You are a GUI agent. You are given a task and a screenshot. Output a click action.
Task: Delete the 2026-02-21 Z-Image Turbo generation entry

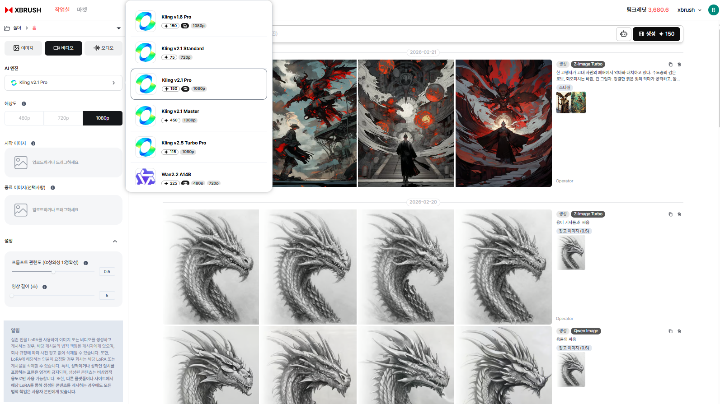pos(679,65)
